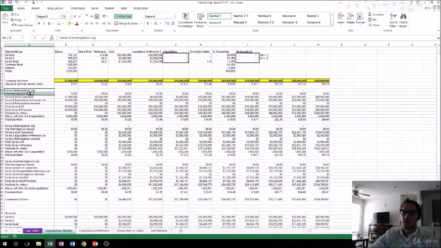Toggle Wrap Text
Image resolution: width=441 pixels, height=248 pixels.
[x=123, y=17]
